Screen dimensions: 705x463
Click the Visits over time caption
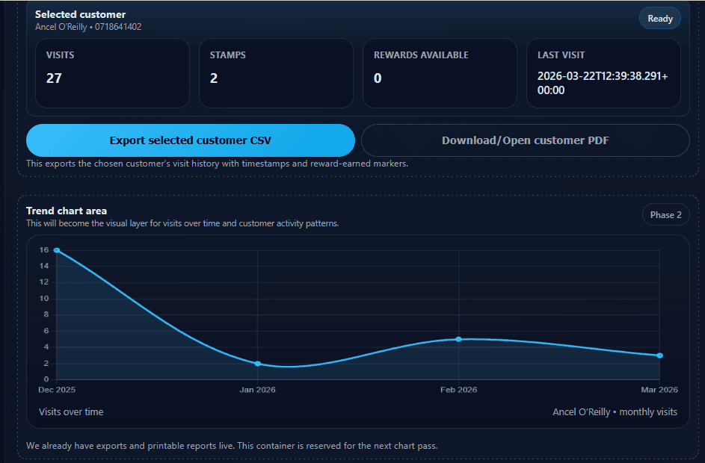(x=72, y=411)
